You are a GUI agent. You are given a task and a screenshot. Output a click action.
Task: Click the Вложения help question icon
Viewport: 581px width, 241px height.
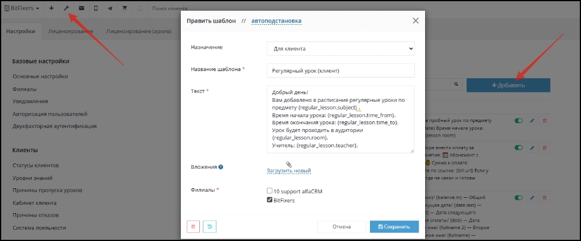(x=221, y=167)
